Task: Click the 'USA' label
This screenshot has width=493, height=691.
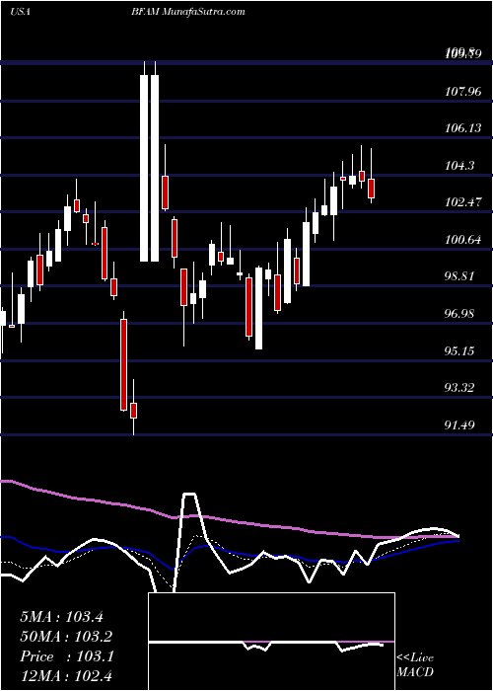Action: 21,12
